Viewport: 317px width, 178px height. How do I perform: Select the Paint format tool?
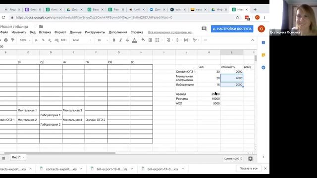tap(12, 40)
